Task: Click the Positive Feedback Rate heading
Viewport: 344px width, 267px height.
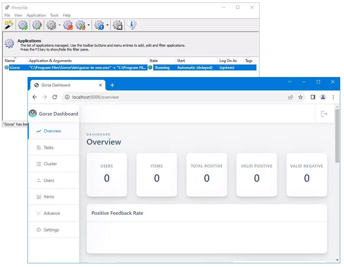Action: (117, 213)
